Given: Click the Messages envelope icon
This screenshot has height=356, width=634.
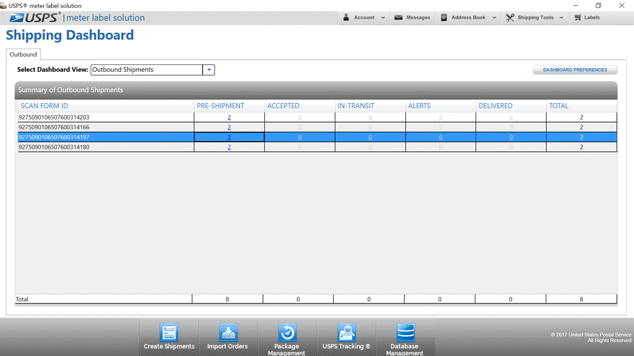Looking at the screenshot, I should click(398, 17).
